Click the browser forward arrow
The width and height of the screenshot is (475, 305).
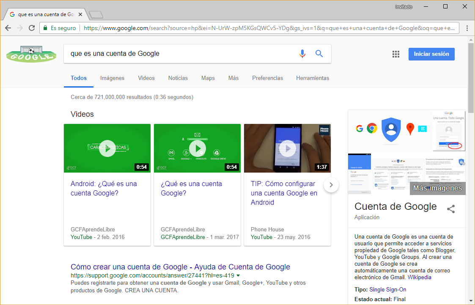click(x=20, y=28)
